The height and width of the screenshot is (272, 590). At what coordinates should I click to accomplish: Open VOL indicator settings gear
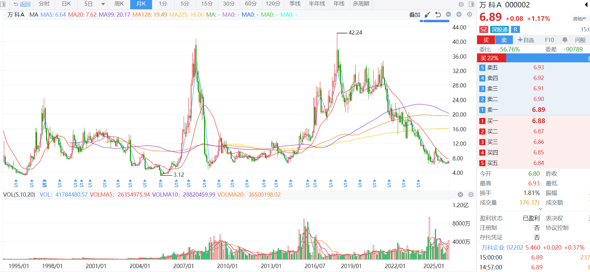pyautogui.click(x=471, y=195)
